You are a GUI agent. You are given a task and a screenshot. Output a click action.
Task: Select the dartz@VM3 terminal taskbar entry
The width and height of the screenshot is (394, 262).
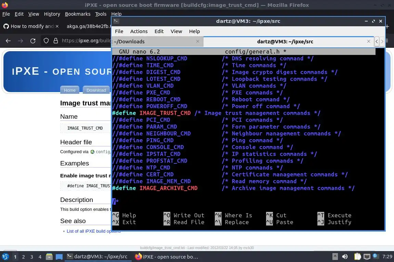(97, 257)
